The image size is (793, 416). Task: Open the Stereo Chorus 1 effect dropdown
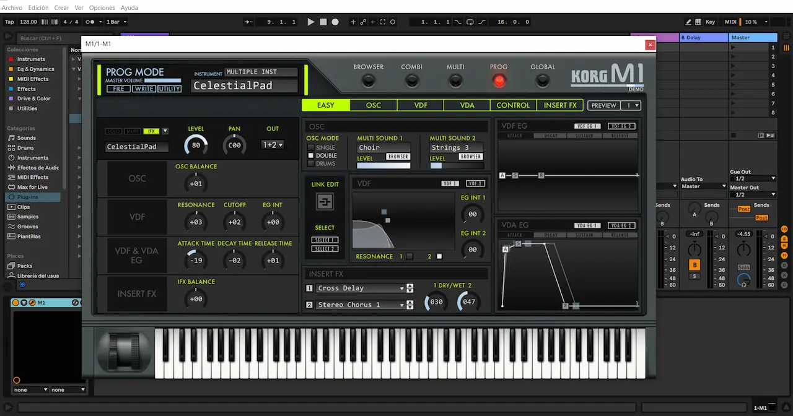[361, 305]
